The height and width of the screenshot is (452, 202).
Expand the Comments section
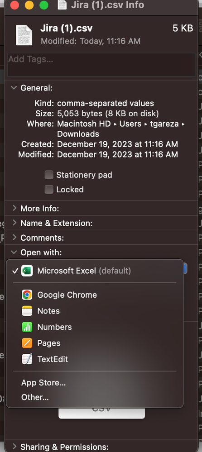[x=14, y=238]
